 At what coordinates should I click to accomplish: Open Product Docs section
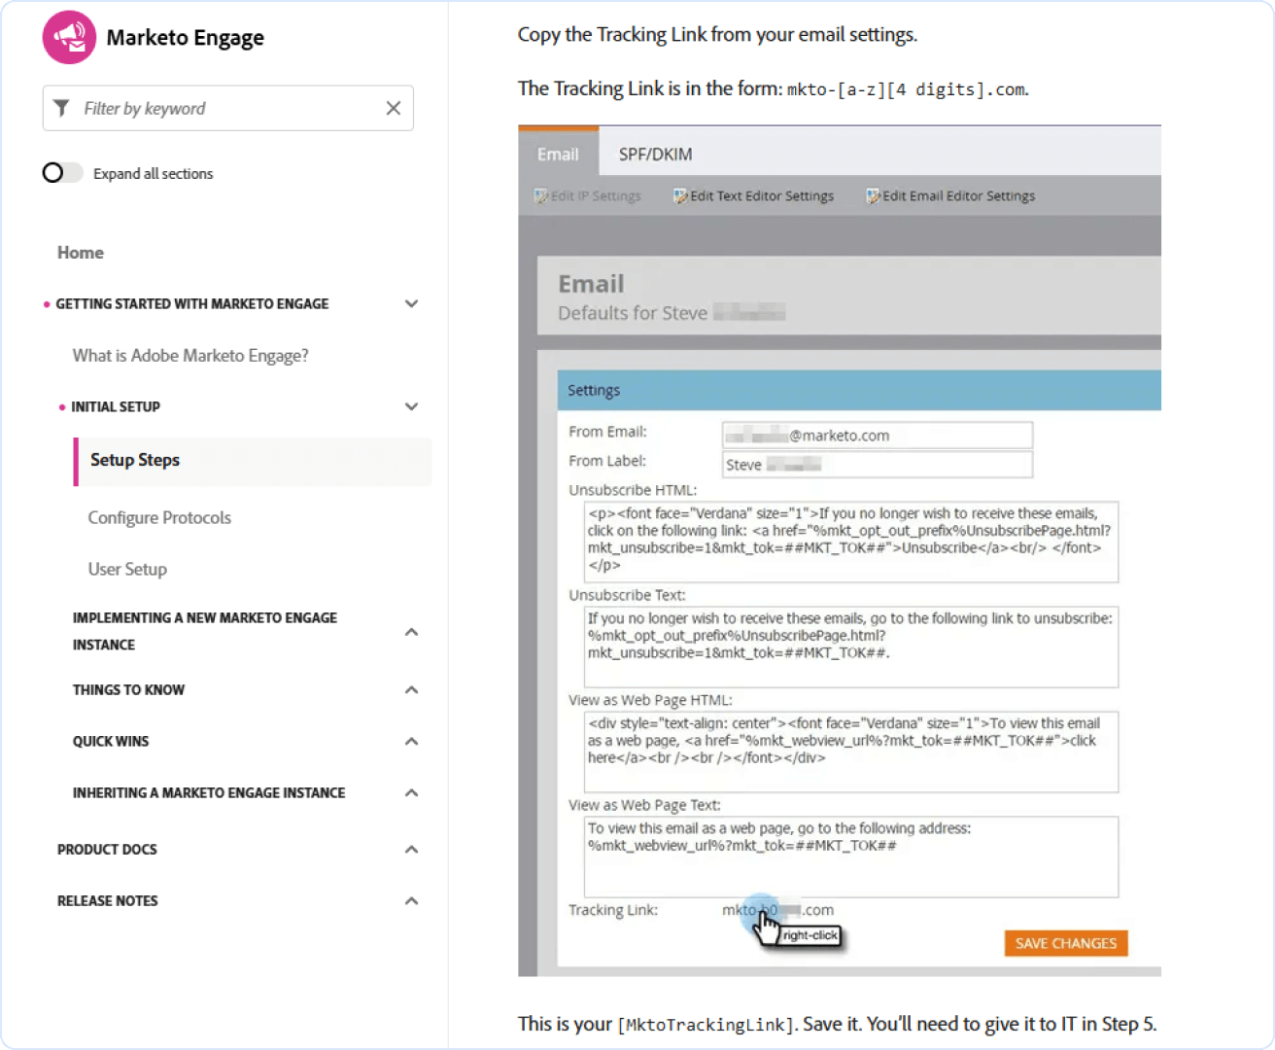tap(107, 850)
